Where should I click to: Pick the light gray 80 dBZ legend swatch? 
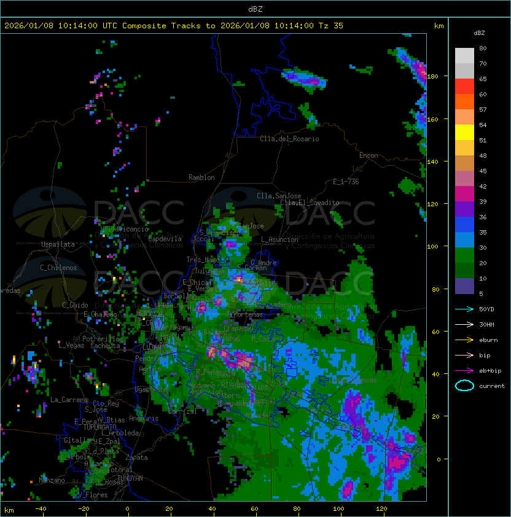(464, 55)
